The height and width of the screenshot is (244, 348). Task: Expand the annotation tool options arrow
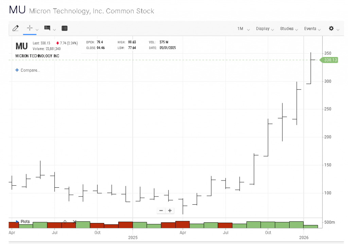[54, 30]
